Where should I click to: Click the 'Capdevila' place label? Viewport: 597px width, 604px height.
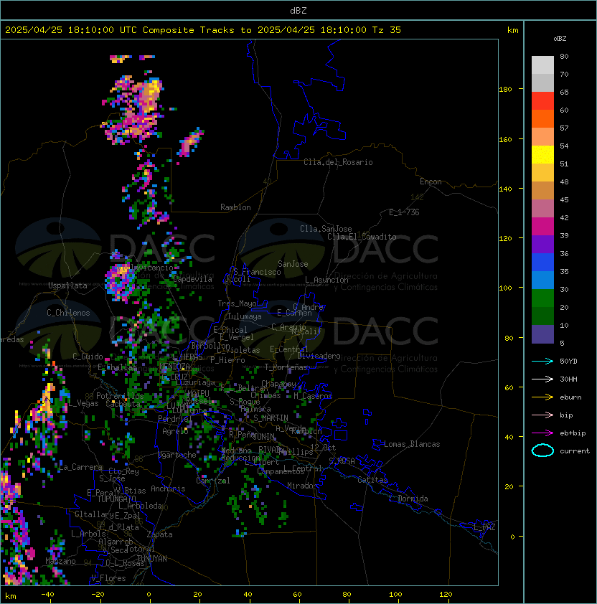click(x=192, y=279)
